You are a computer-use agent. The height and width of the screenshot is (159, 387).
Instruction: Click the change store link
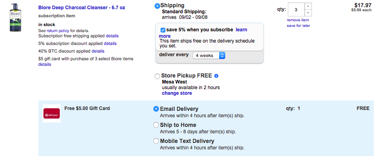tap(177, 93)
